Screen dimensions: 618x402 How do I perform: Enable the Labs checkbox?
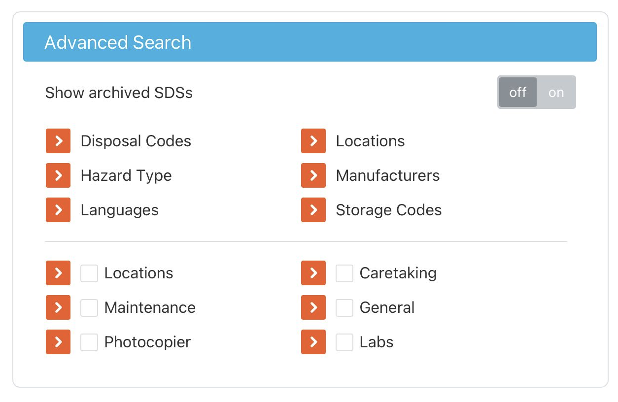[344, 342]
